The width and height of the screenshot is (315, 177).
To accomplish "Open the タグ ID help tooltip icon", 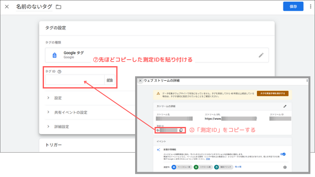I will 59,72.
